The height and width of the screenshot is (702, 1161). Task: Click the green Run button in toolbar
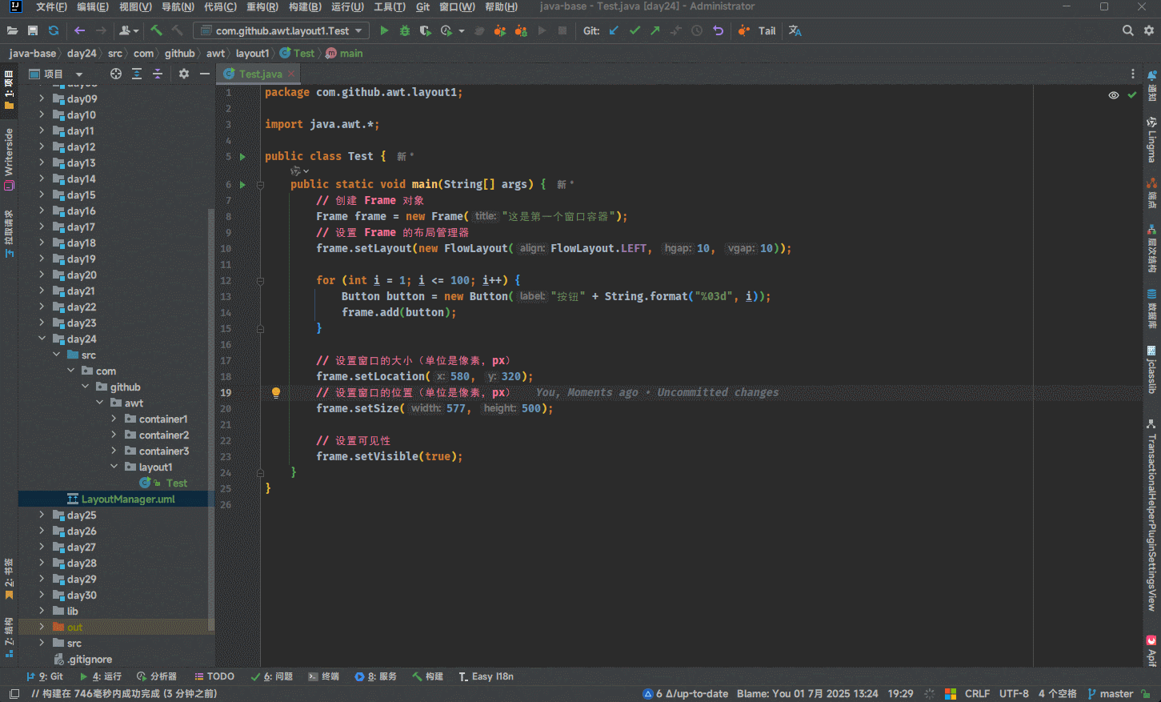pos(384,30)
